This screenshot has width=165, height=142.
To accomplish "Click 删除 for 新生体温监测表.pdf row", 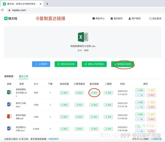I will tap(151, 119).
